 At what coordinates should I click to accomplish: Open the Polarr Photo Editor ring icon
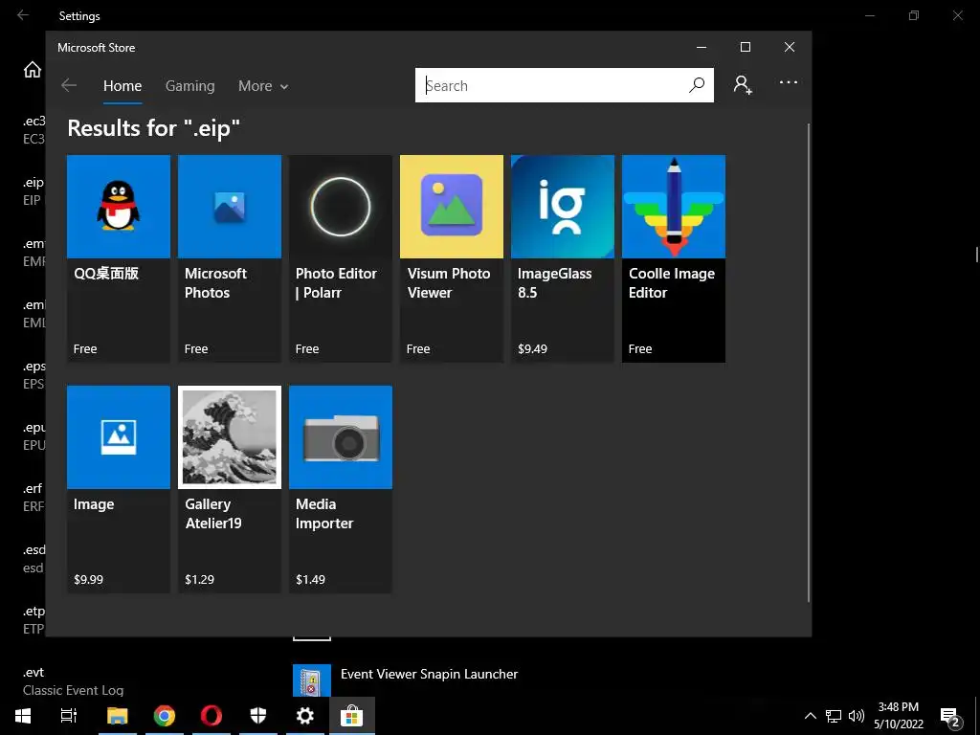pos(341,207)
